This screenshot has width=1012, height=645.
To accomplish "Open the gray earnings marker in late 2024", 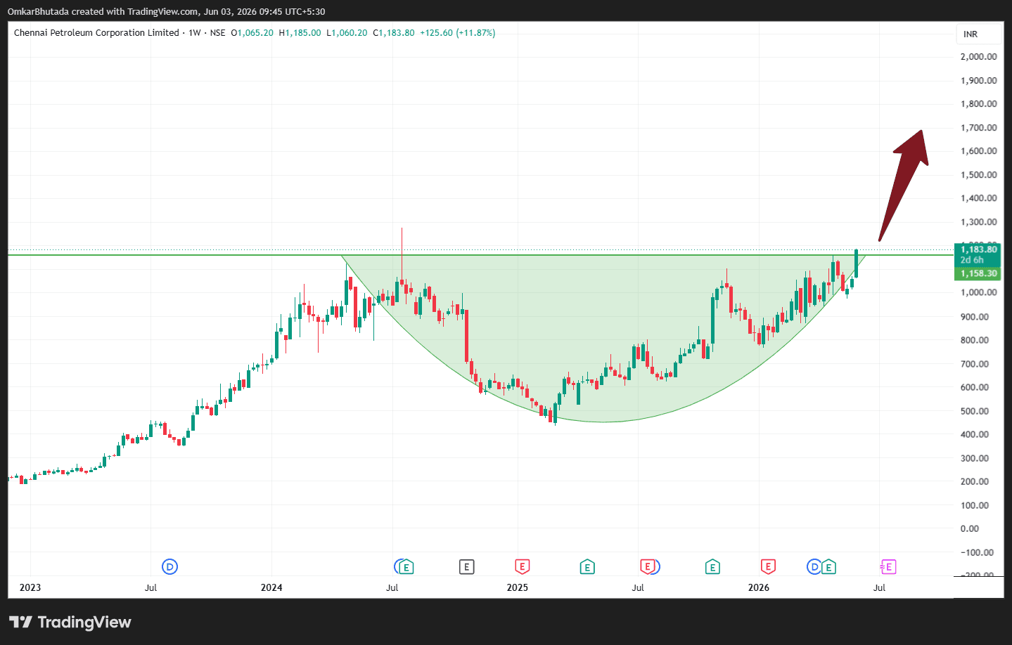I will (466, 566).
